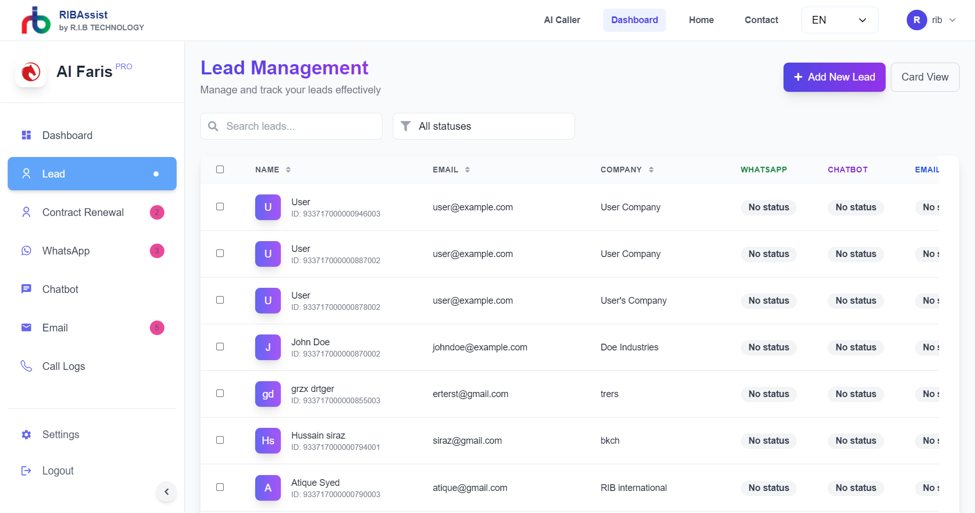Image resolution: width=975 pixels, height=513 pixels.
Task: Select the Lead person icon in sidebar
Action: tap(26, 173)
